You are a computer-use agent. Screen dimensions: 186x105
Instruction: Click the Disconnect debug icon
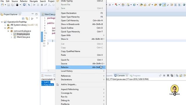point(46,5)
